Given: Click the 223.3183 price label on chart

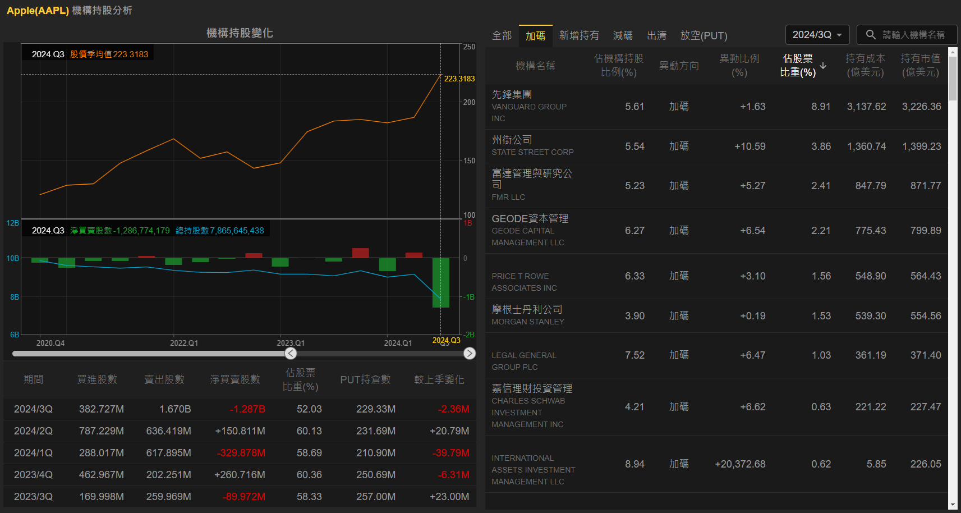Looking at the screenshot, I should [x=459, y=79].
